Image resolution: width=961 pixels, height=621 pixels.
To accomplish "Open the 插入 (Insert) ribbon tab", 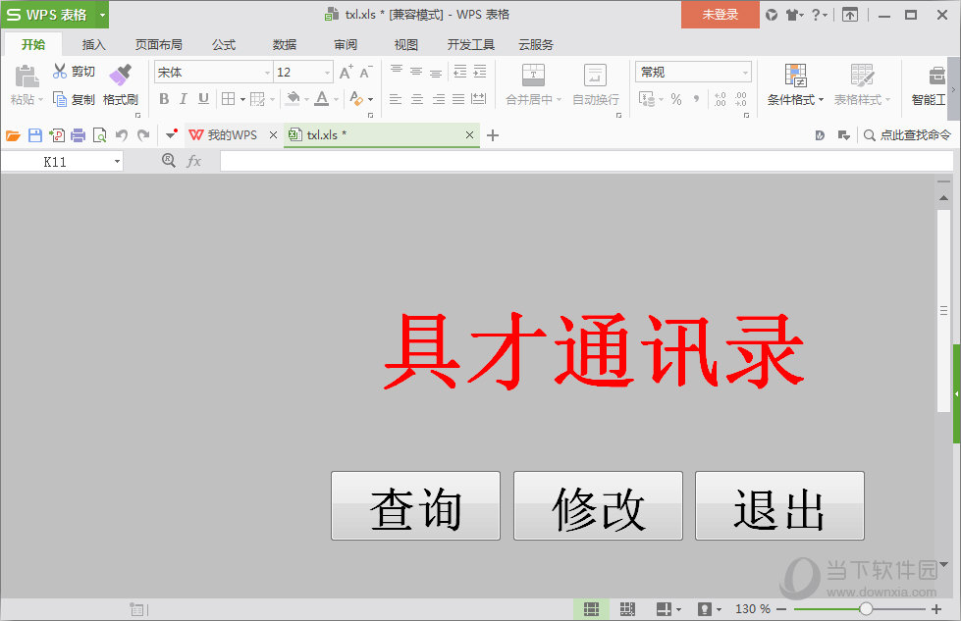I will [94, 44].
